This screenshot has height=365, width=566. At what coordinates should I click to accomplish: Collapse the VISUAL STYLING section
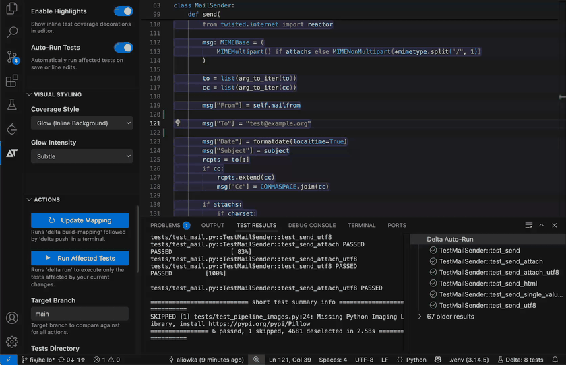click(54, 94)
